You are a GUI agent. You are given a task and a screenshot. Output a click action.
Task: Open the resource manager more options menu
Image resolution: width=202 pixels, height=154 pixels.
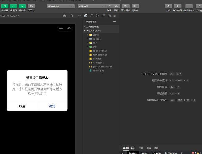click(x=114, y=22)
